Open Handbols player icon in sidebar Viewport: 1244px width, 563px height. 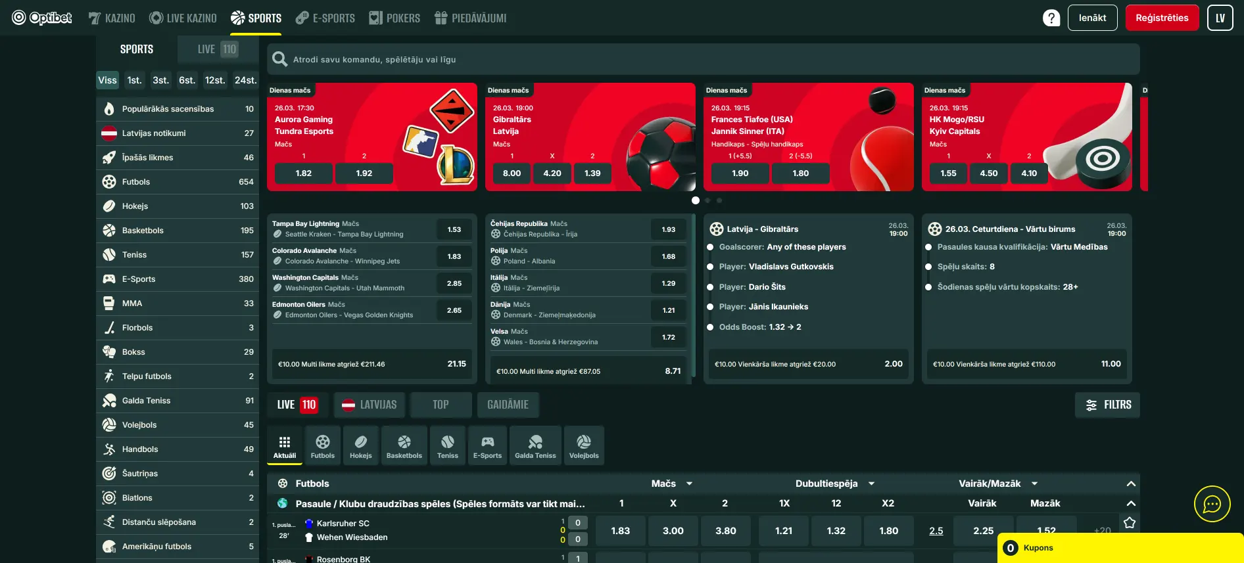tap(109, 449)
